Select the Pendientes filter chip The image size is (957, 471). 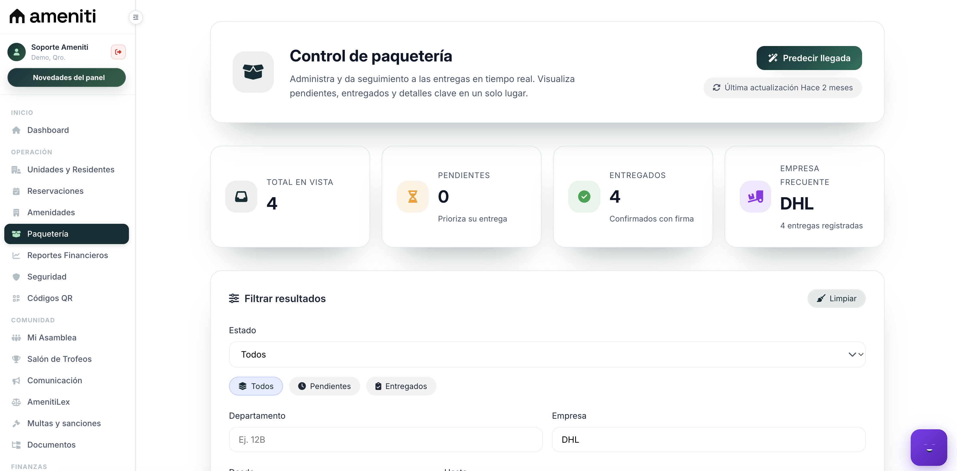point(324,386)
